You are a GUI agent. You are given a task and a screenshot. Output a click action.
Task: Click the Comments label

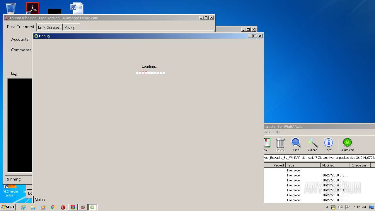pyautogui.click(x=21, y=50)
